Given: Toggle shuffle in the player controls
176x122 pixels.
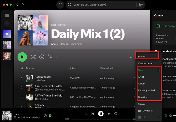Looking at the screenshot, I should tap(86, 114).
